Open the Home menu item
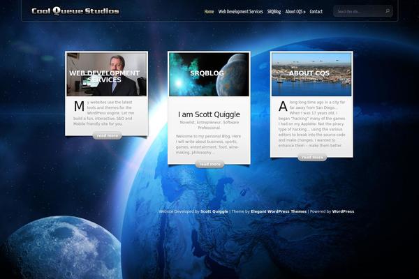This screenshot has height=279, width=419. tap(209, 11)
